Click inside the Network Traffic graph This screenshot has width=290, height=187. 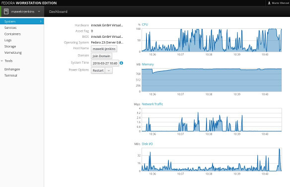pyautogui.click(x=212, y=119)
